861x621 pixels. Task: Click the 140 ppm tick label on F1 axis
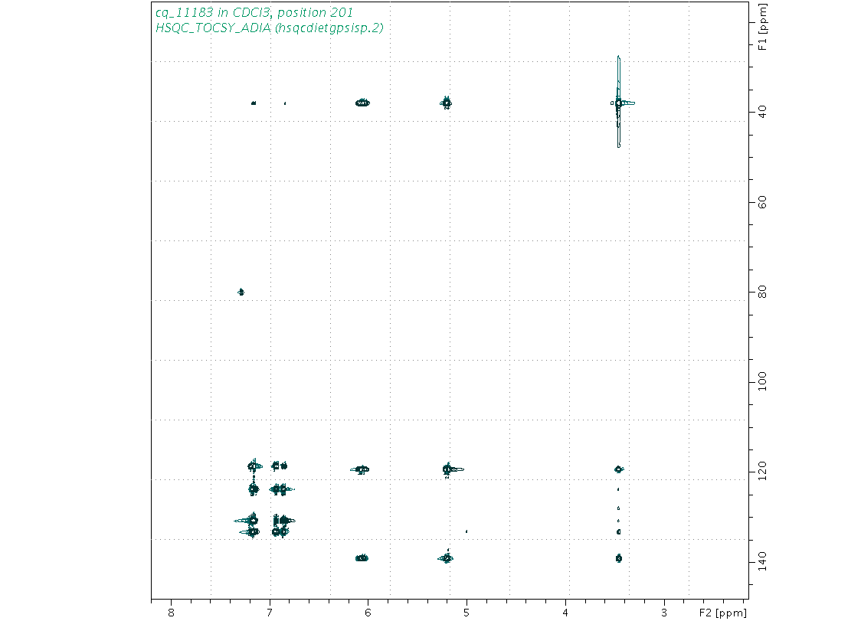[762, 561]
